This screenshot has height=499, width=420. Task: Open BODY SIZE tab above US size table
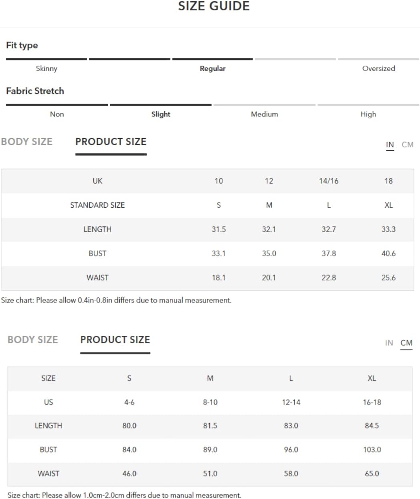[x=33, y=340]
